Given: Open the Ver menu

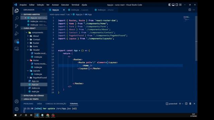Looking at the screenshot, I should [48, 5].
